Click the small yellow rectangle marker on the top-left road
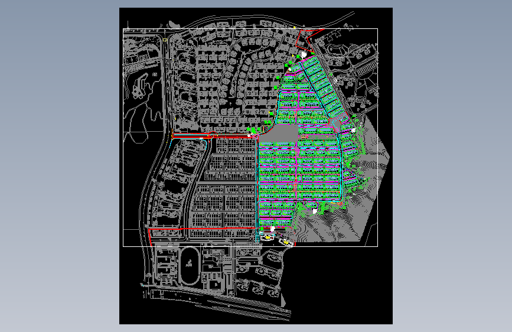Image resolution: width=512 pixels, height=332 pixels. pos(165,40)
